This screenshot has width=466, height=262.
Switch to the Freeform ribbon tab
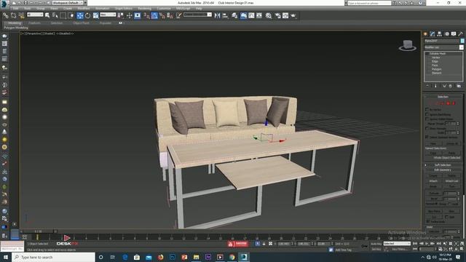[x=34, y=23]
